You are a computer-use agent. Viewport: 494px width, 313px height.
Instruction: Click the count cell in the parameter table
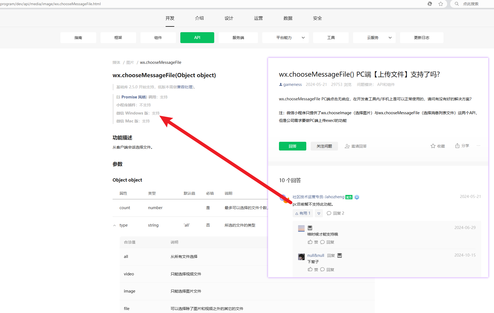coord(125,208)
